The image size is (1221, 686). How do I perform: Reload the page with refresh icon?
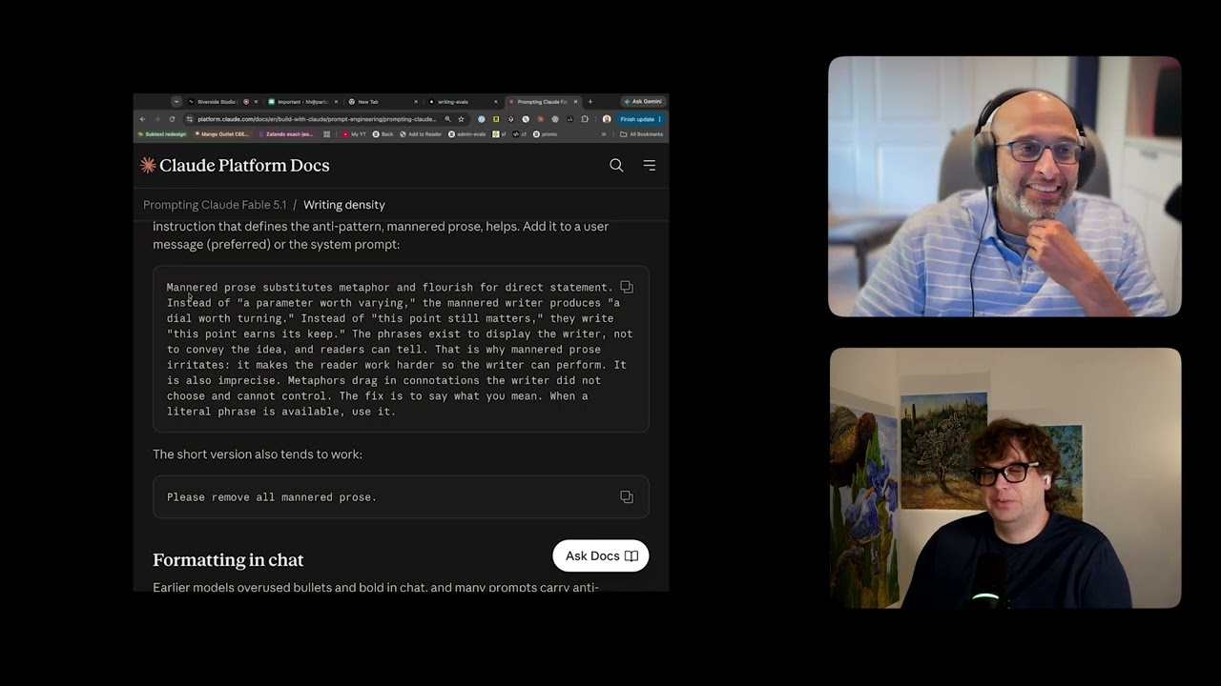tap(172, 119)
